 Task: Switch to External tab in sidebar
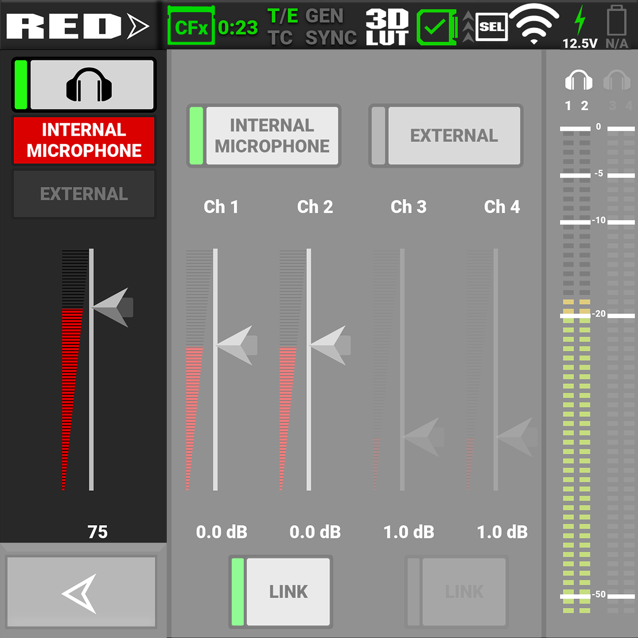point(84,194)
